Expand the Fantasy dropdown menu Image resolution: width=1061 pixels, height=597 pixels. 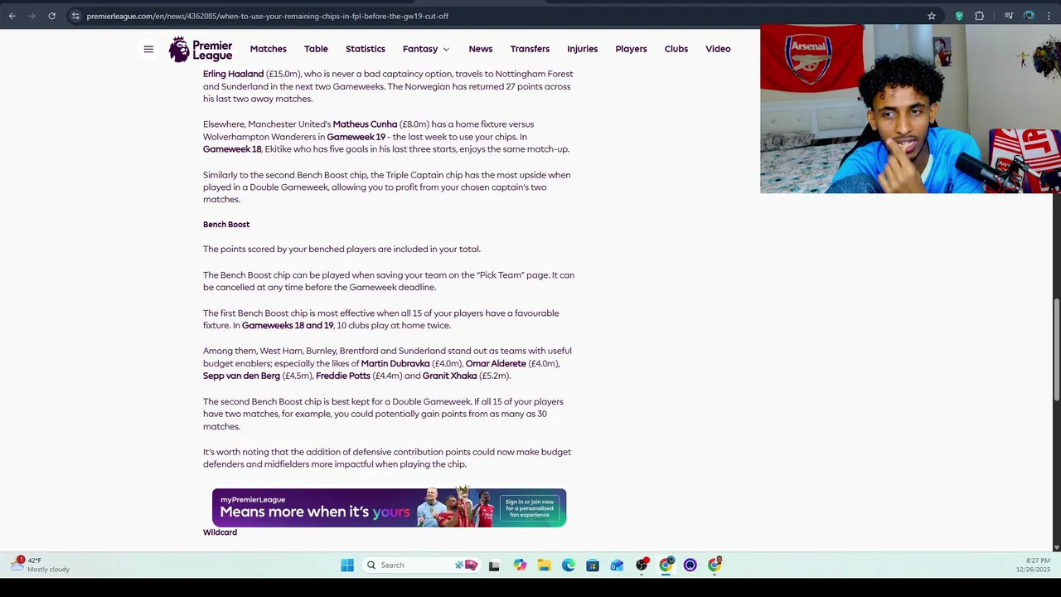tap(426, 49)
